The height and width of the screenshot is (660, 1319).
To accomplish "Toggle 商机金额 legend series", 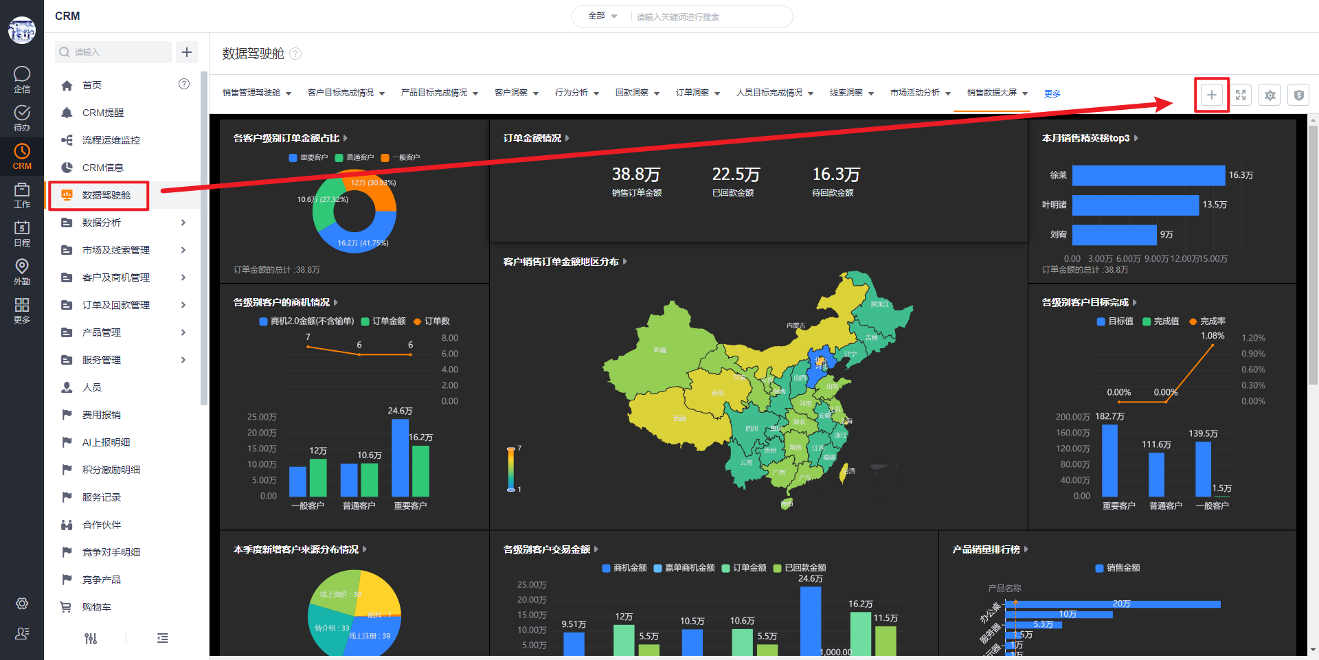I will 624,568.
